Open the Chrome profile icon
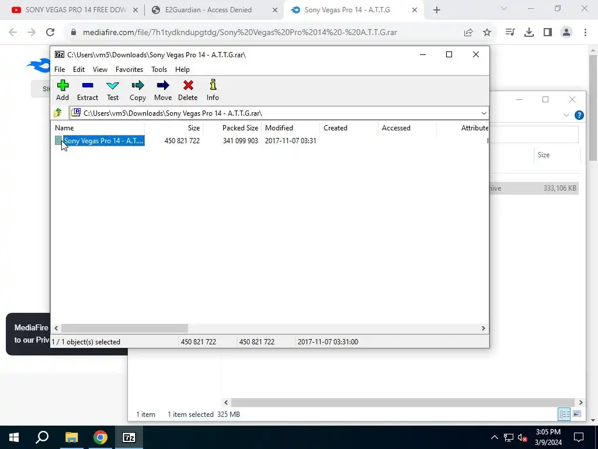Viewport: 598px width, 449px height. click(566, 33)
